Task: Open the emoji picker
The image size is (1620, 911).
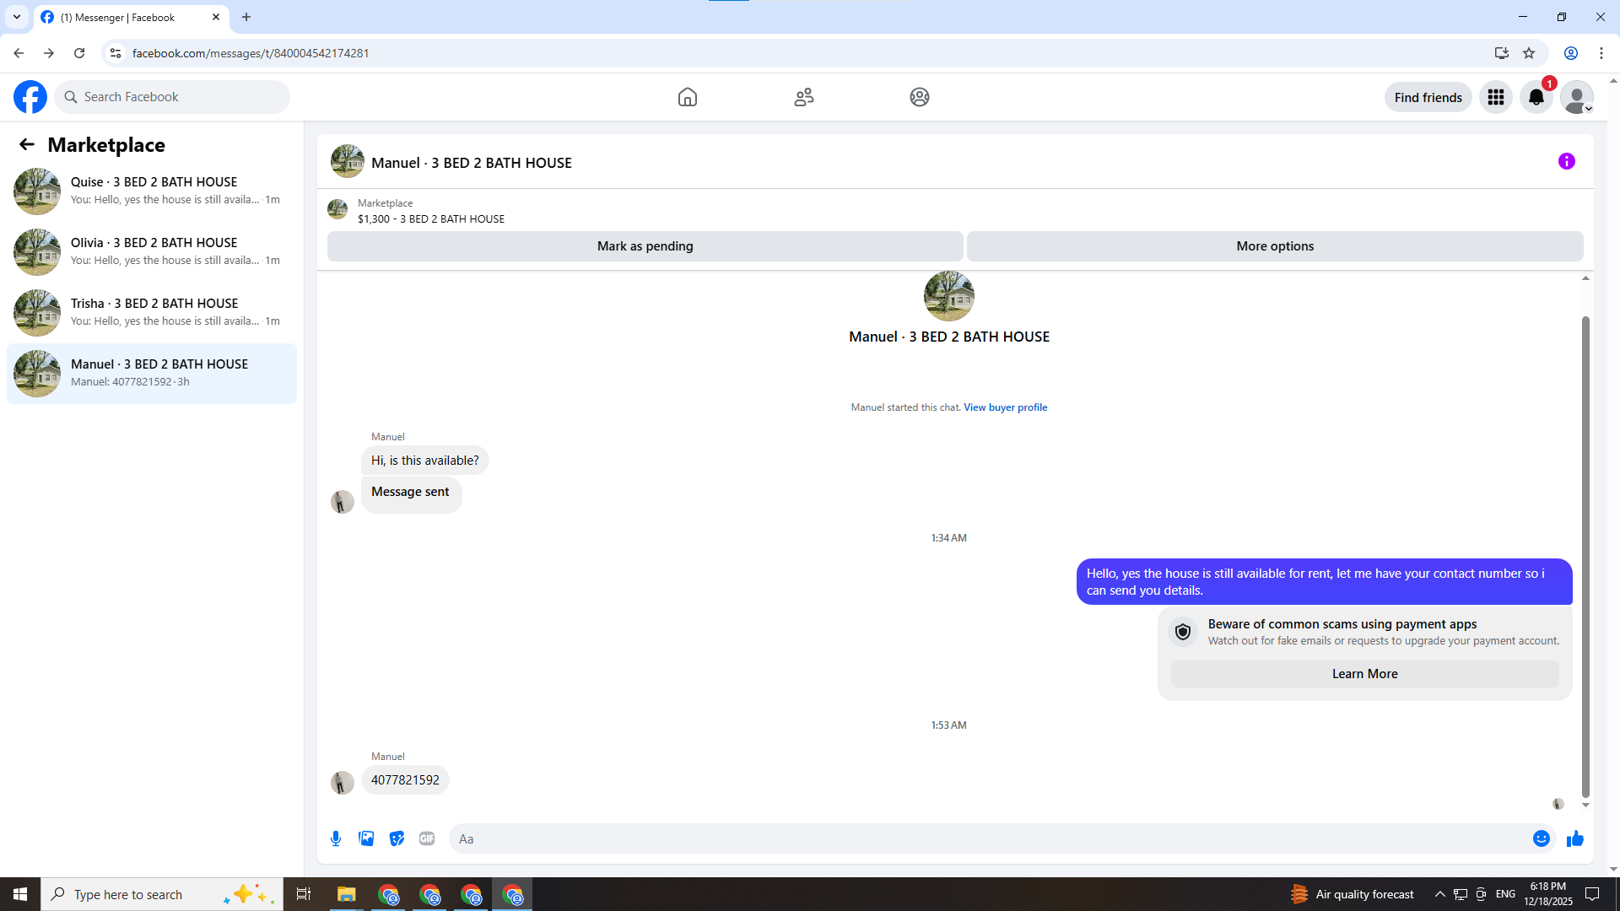Action: point(1542,838)
